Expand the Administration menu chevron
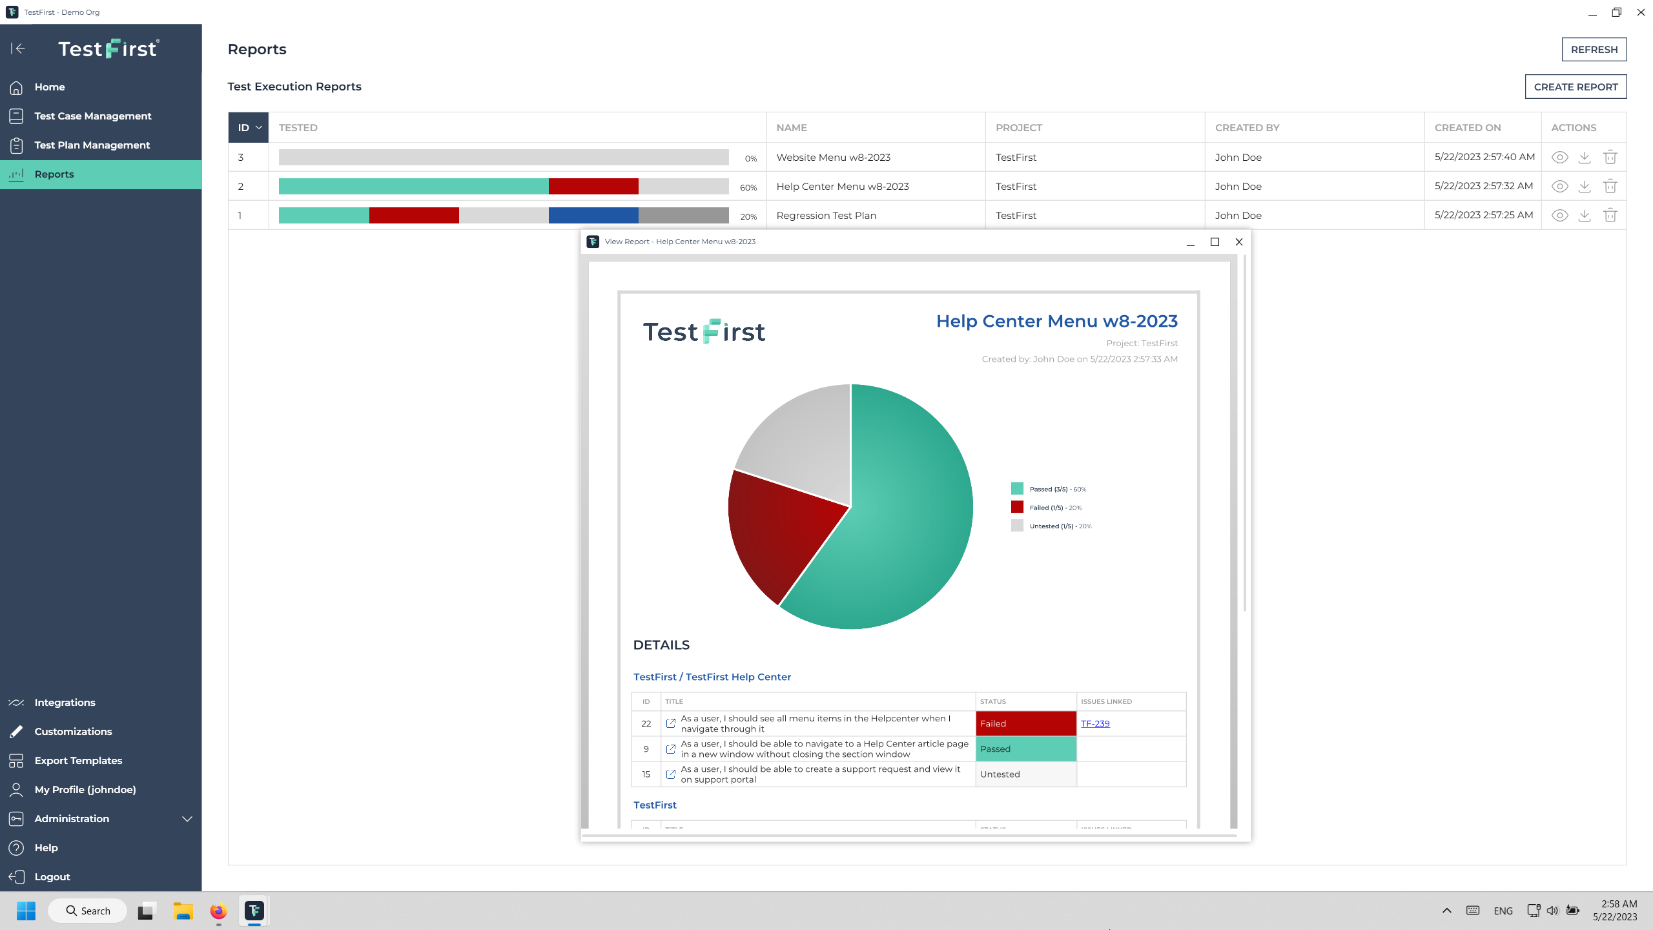 (187, 819)
